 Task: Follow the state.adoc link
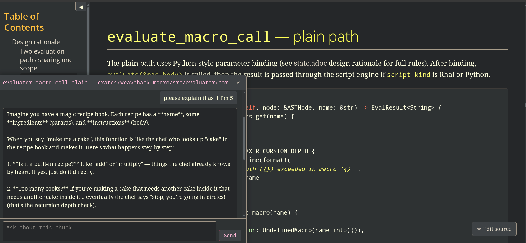click(x=310, y=63)
